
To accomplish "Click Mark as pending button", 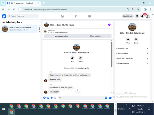I will tap(61, 36).
